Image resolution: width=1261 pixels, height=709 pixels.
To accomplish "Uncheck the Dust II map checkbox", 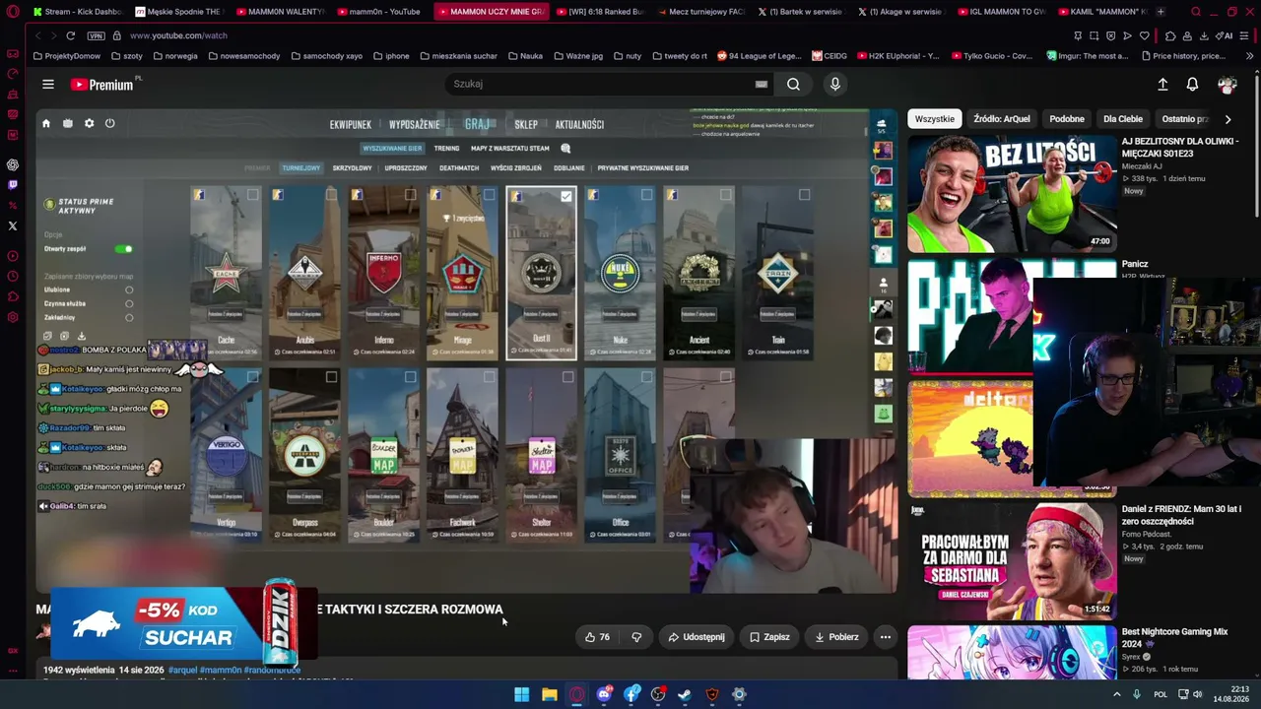I will [566, 196].
